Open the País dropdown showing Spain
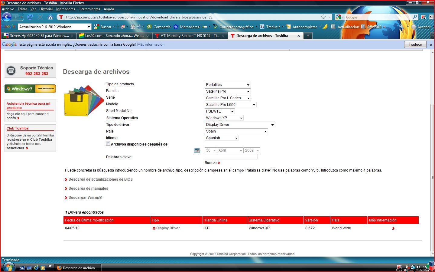The height and width of the screenshot is (272, 435). click(x=236, y=131)
